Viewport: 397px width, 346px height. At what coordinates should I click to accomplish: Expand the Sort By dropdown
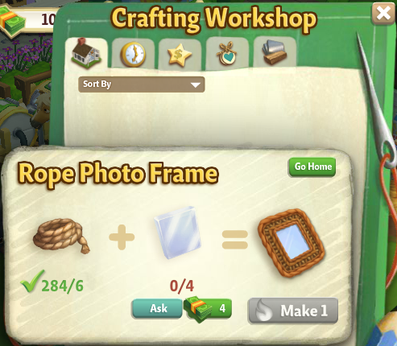pos(142,84)
